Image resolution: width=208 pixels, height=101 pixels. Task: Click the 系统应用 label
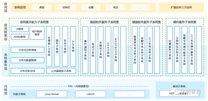[20, 7]
